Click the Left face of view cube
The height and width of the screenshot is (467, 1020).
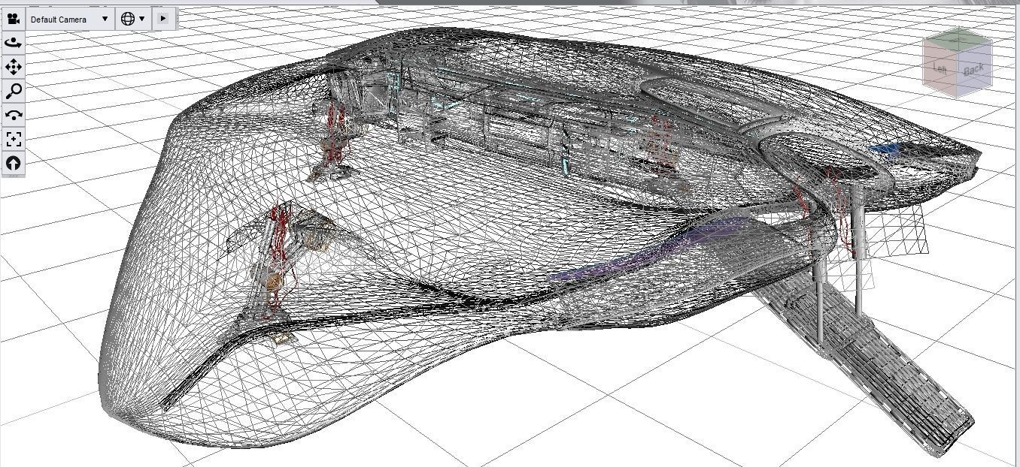coord(940,68)
